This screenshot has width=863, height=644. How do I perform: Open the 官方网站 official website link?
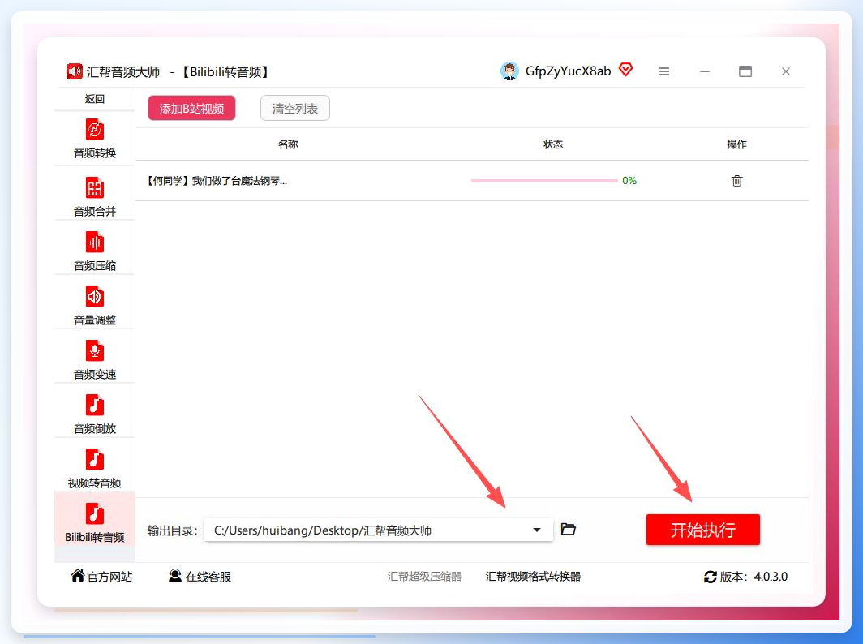point(102,577)
